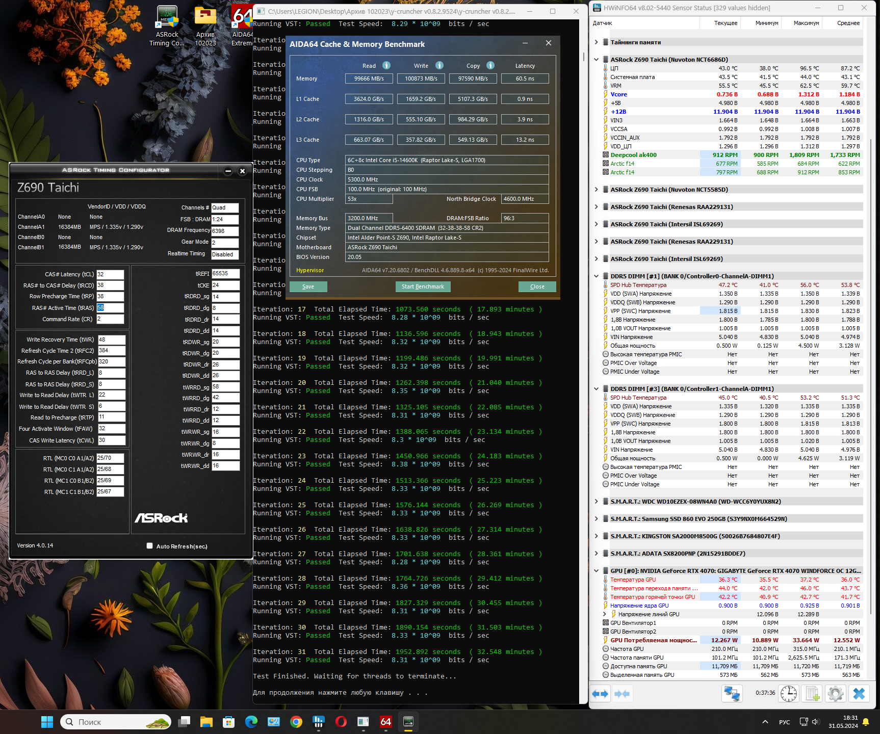Image resolution: width=880 pixels, height=734 pixels.
Task: Select the Vcore sensor row
Action: point(732,94)
